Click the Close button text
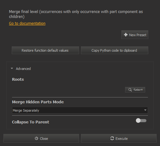Screen dimensions: 160x146 pos(44,139)
